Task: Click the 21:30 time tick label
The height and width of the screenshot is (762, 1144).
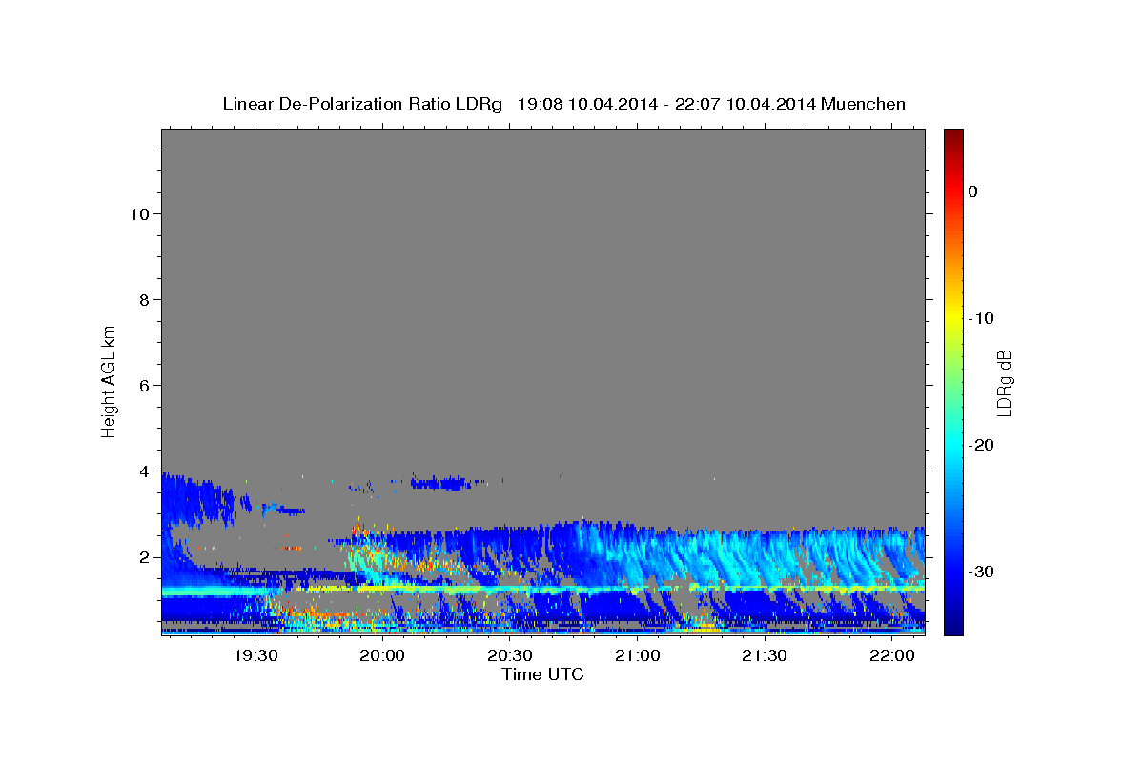Action: [764, 655]
